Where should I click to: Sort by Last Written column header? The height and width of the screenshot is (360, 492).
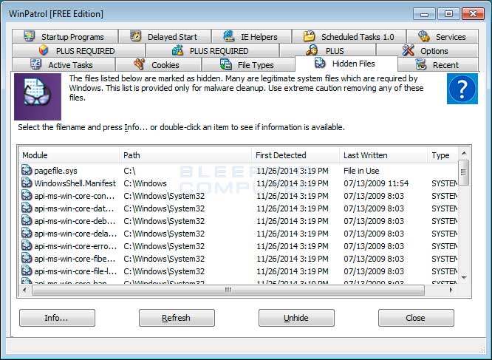pos(383,155)
